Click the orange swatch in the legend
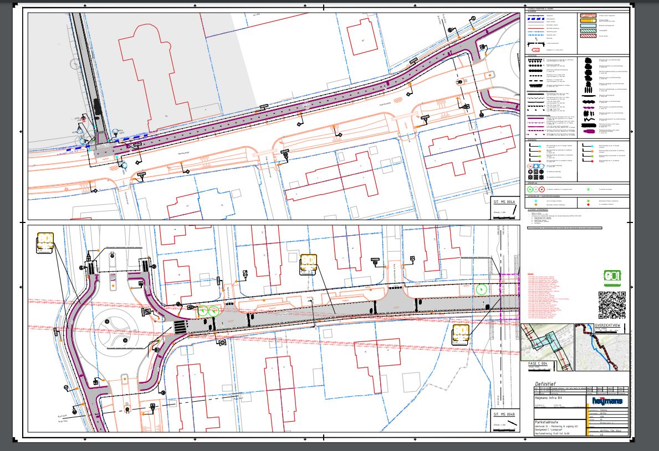The image size is (659, 451). (587, 22)
